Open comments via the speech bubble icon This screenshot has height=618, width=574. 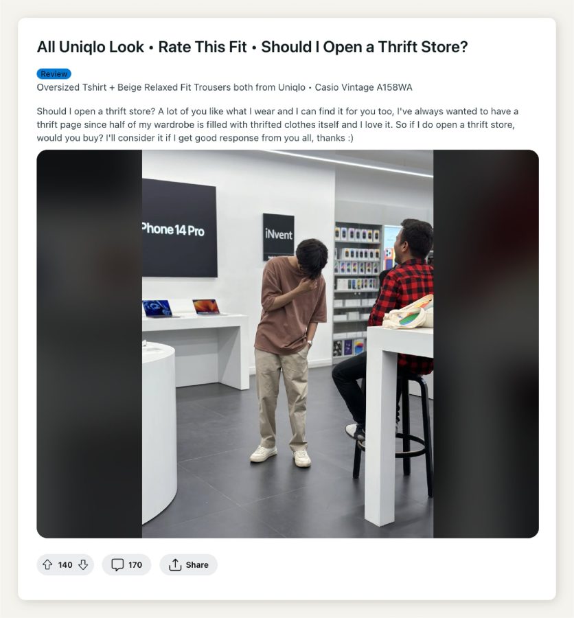(x=117, y=565)
